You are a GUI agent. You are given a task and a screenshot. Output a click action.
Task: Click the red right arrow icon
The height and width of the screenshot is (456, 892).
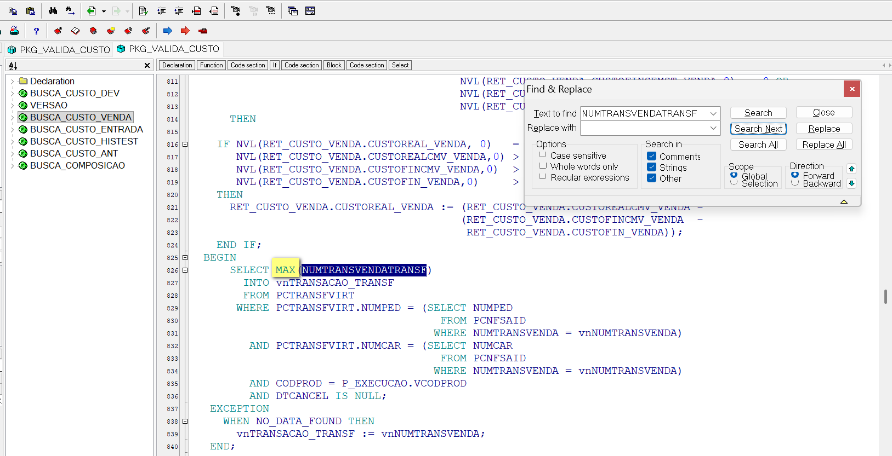pyautogui.click(x=185, y=31)
